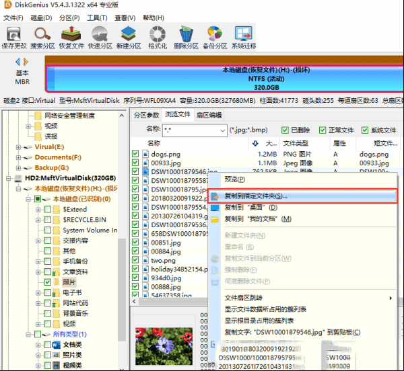404x371 pixels.
Task: Go to next disk with right arrow
Action: [x=26, y=62]
